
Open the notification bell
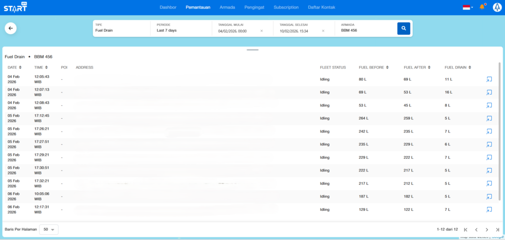click(x=482, y=7)
